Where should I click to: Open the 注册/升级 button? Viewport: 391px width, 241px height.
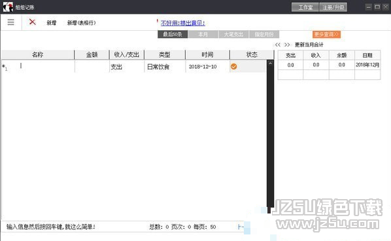333,7
